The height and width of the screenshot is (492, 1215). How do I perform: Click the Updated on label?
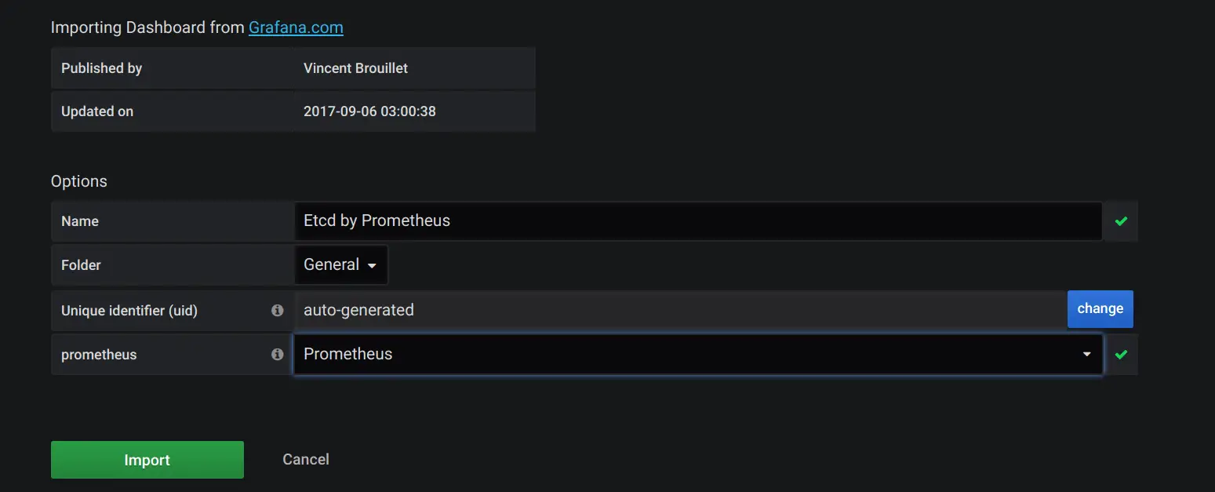97,111
